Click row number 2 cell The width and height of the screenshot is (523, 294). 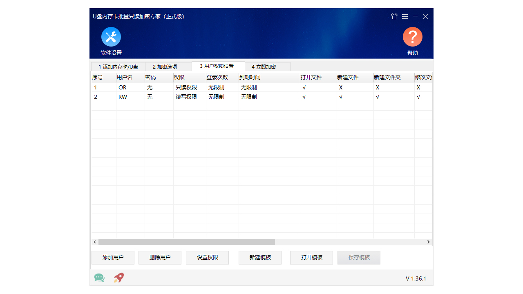tap(104, 97)
